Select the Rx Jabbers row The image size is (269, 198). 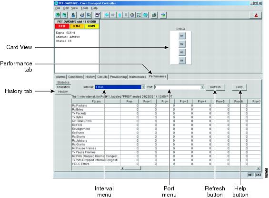(166, 141)
